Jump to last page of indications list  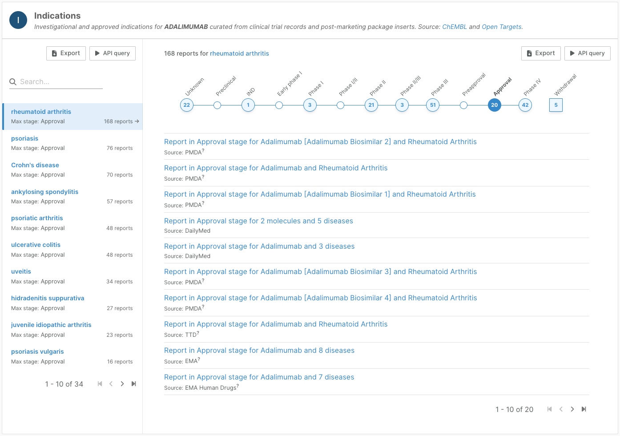point(133,384)
